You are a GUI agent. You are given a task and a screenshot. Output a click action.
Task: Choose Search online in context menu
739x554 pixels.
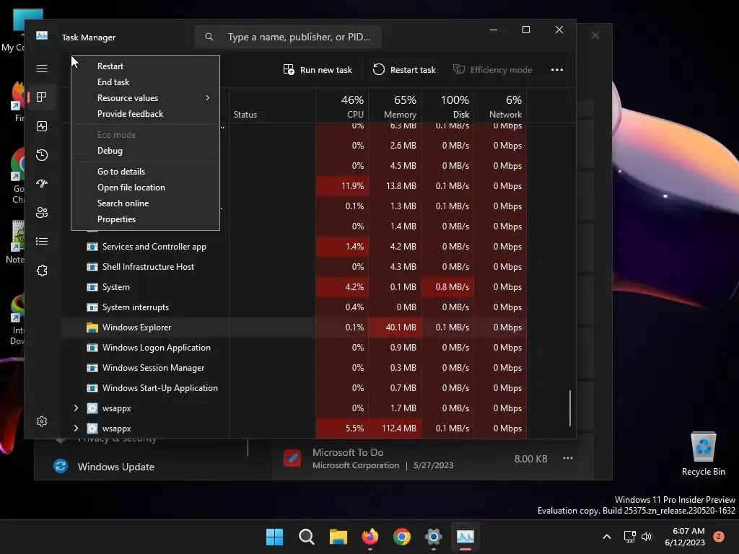click(145, 203)
